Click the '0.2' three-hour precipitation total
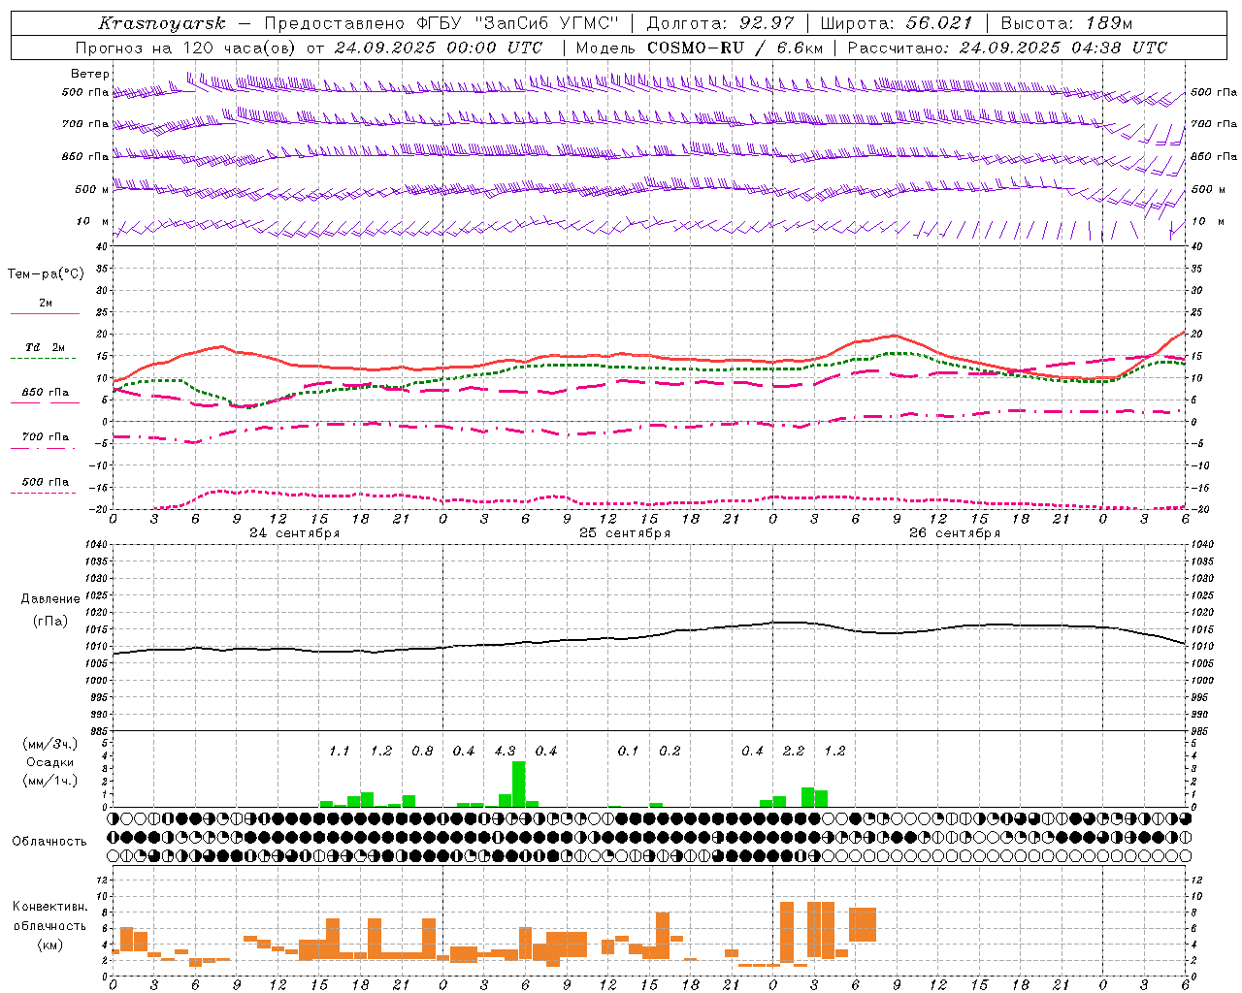This screenshot has height=993, width=1242. [x=670, y=751]
